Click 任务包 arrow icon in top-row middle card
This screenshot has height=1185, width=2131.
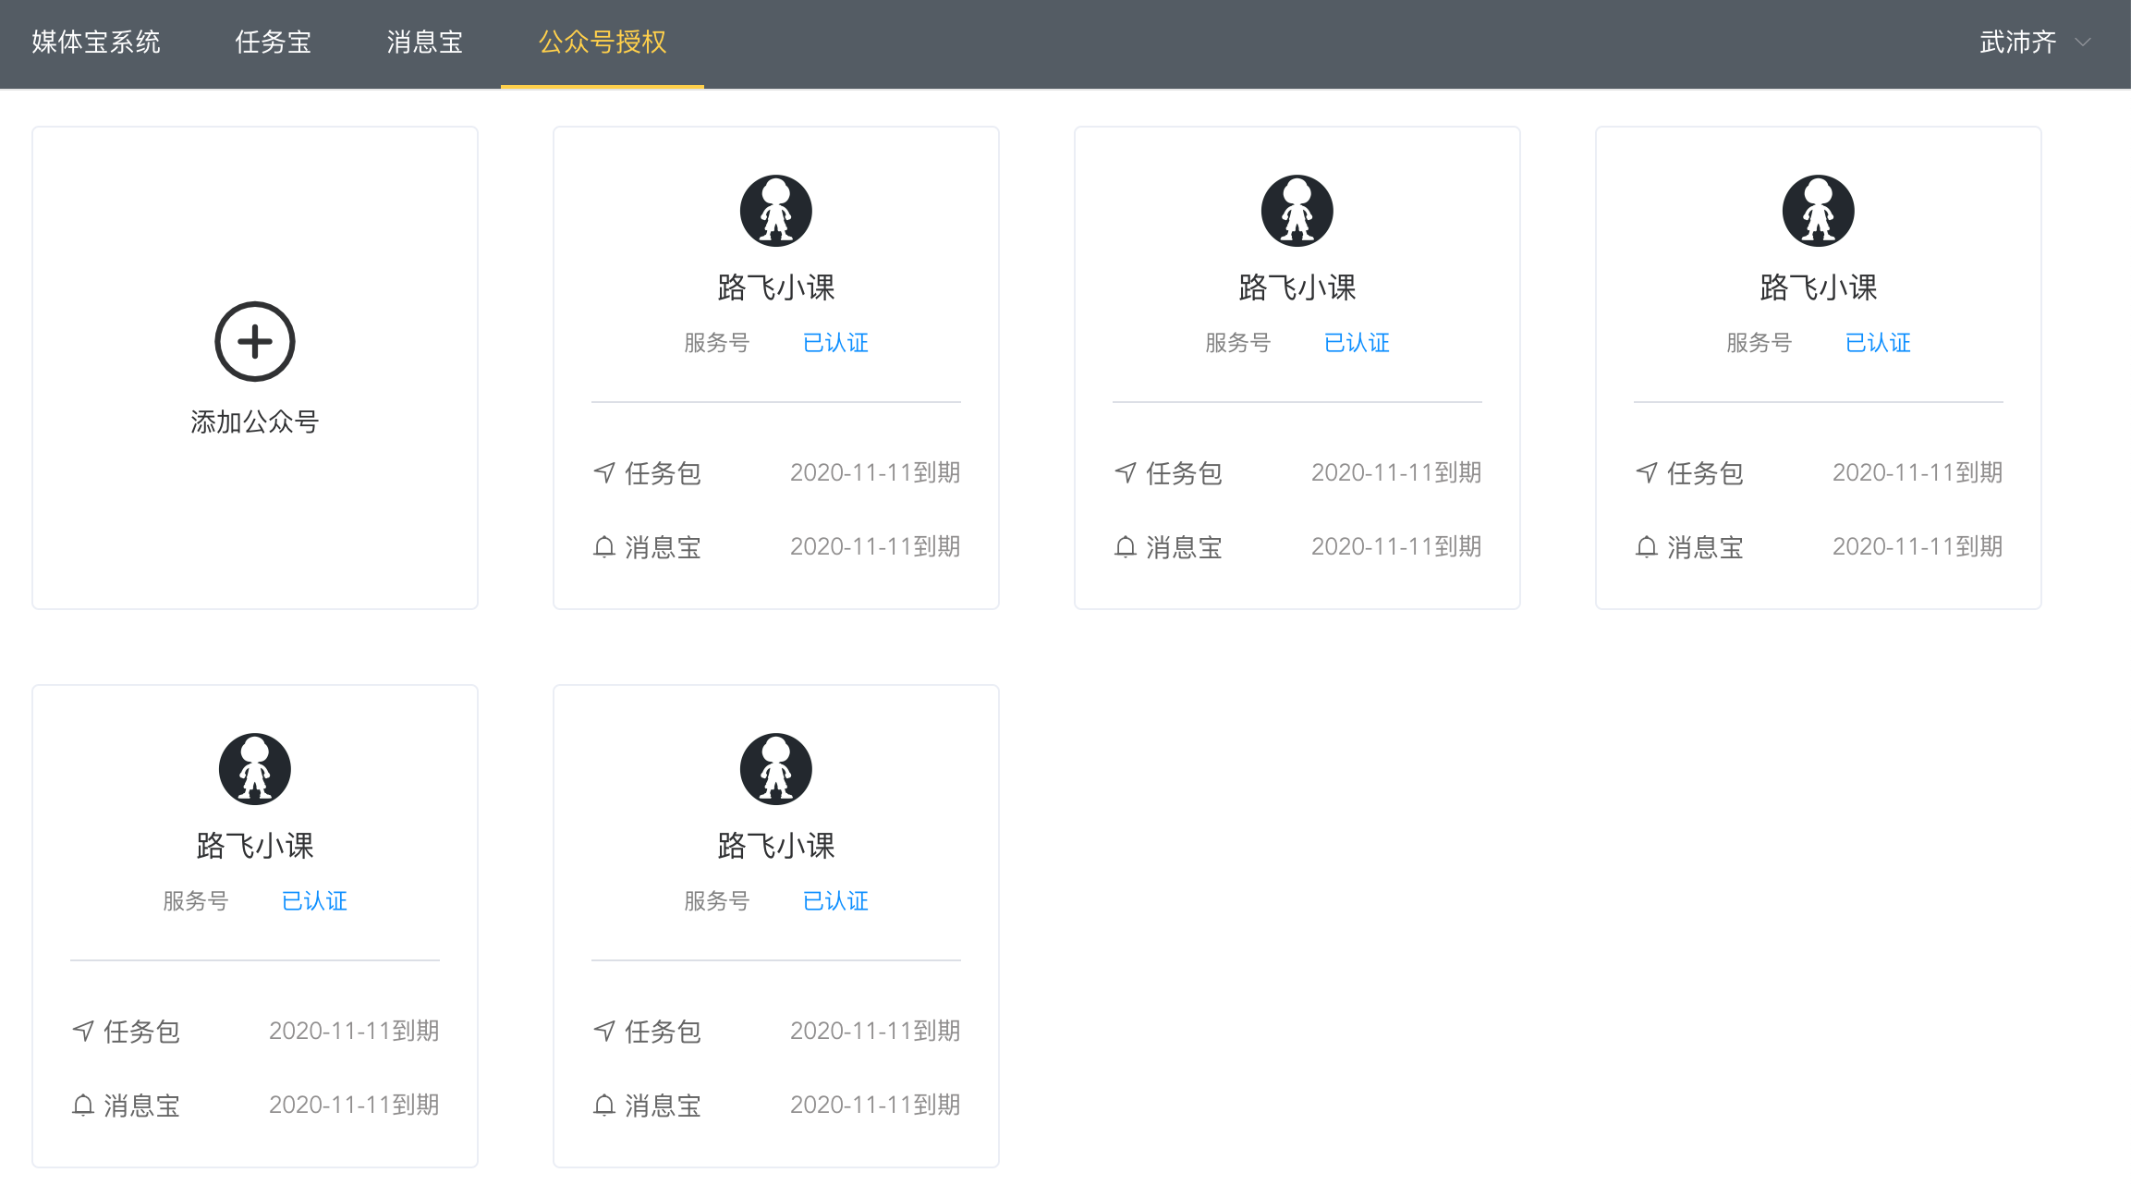pyautogui.click(x=1126, y=472)
